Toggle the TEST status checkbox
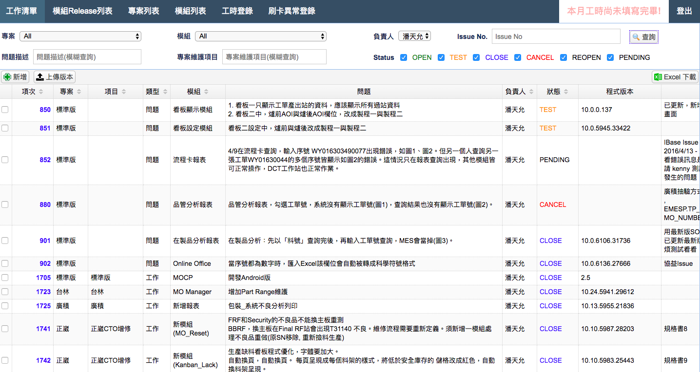 [x=441, y=57]
